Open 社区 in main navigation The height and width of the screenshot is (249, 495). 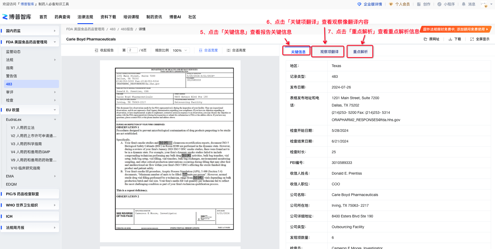tap(192, 17)
